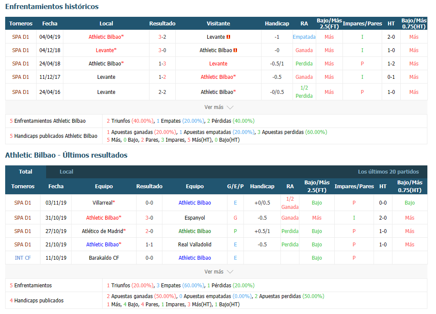
Task: Open the Real Valladolid team link
Action: coord(195,245)
